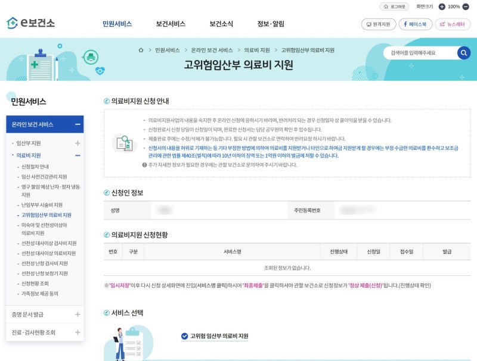
Task: Open the 뉴스레터 link
Action: pos(453,24)
